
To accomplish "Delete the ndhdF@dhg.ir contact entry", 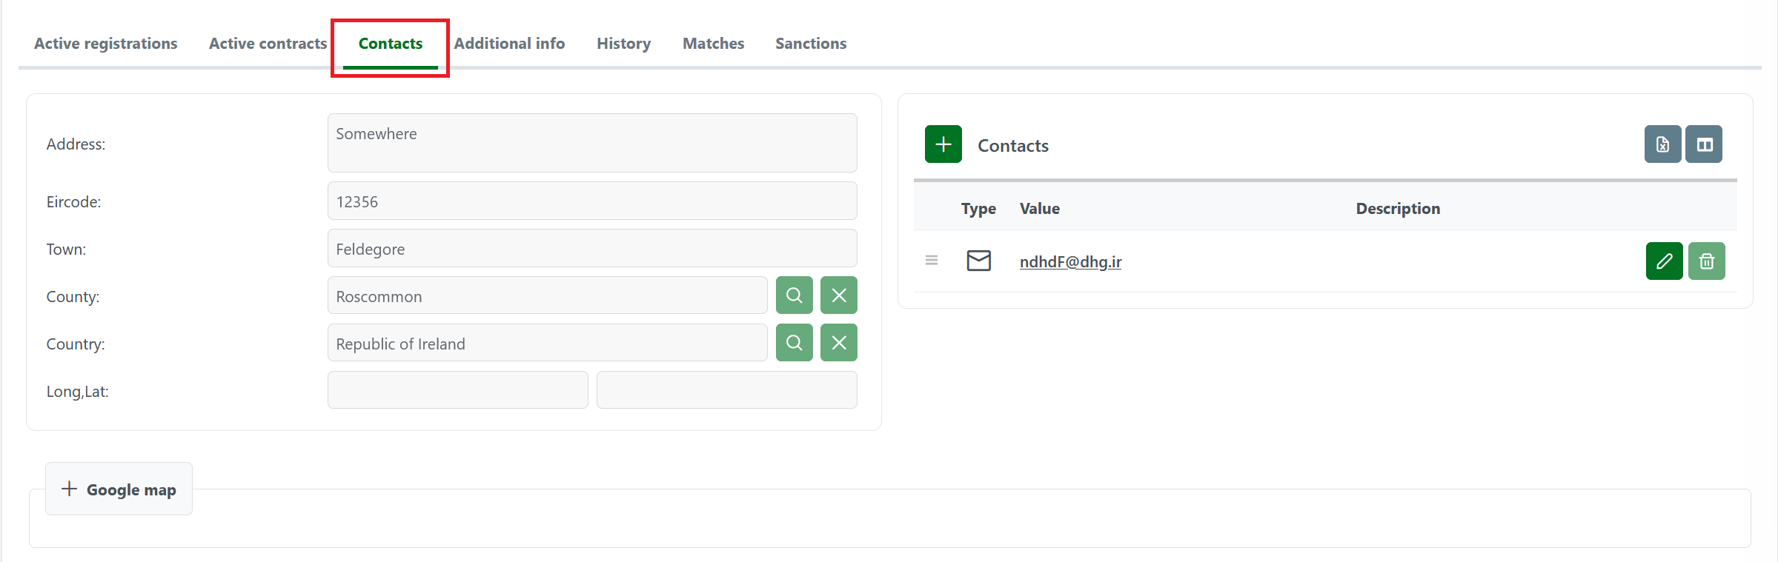I will pos(1706,261).
